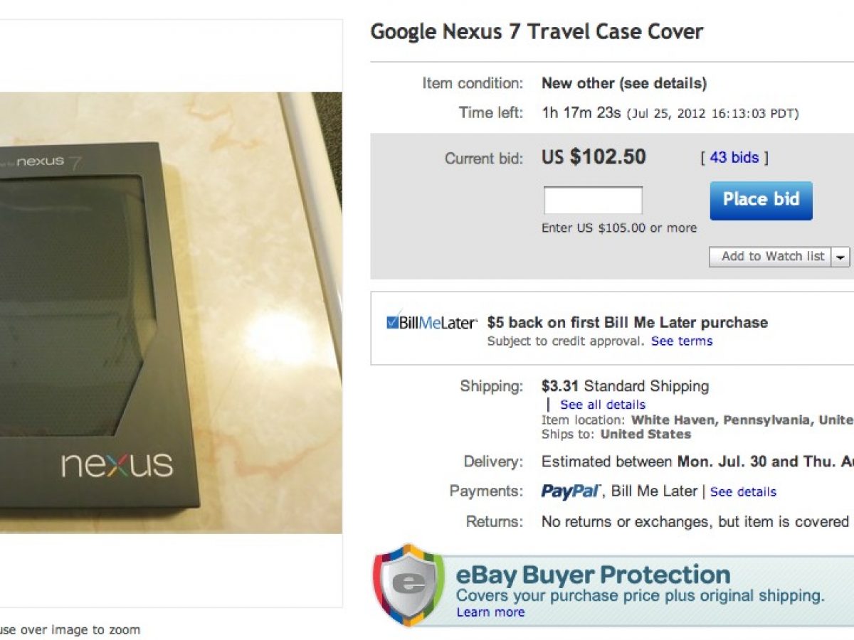Open the Watch list dropdown arrow
Image resolution: width=854 pixels, height=640 pixels.
coord(841,257)
